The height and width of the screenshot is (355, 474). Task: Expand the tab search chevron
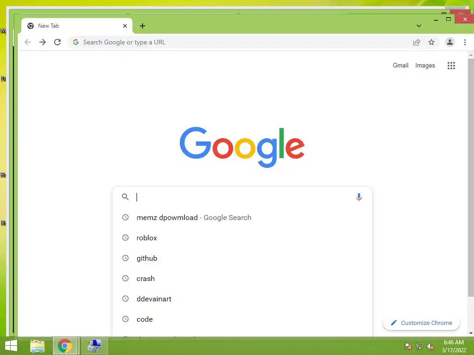418,26
